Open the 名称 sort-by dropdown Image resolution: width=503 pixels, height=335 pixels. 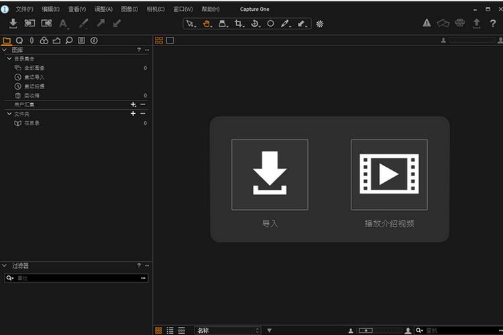228,330
